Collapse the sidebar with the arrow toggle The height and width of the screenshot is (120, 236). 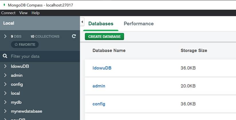click(82, 22)
